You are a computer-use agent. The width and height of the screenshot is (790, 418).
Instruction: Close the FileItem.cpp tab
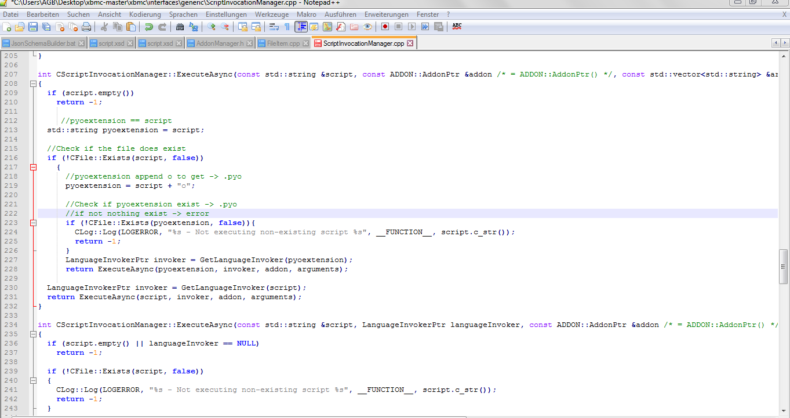click(x=305, y=43)
